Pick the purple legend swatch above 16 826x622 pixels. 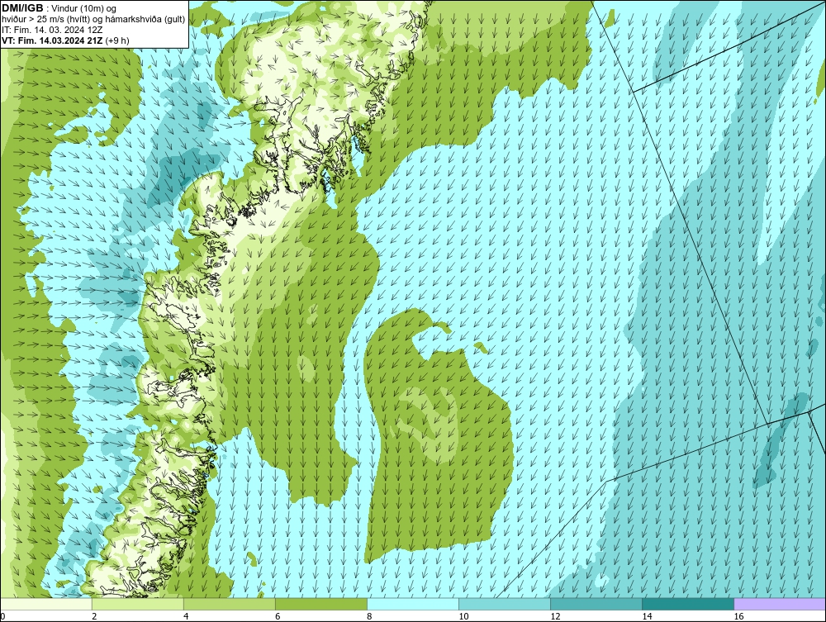[780, 604]
